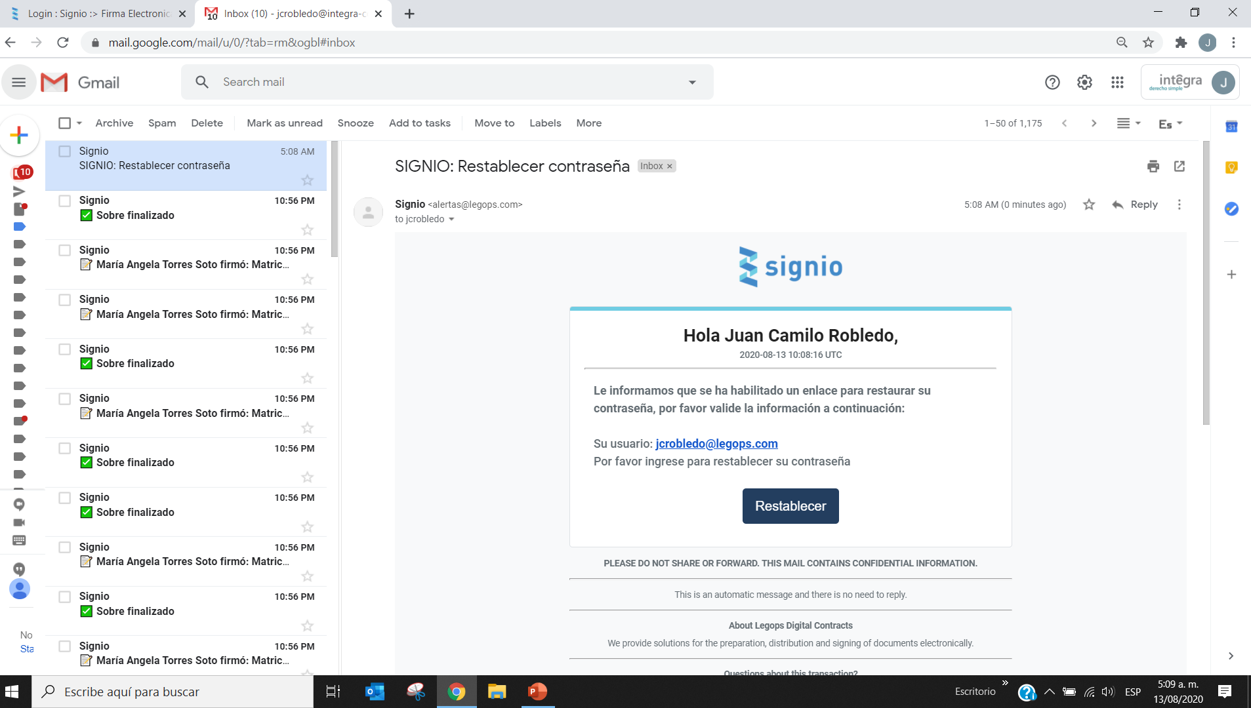Open PowerPoint from the taskbar
Screen dimensions: 1251x708
pos(537,692)
